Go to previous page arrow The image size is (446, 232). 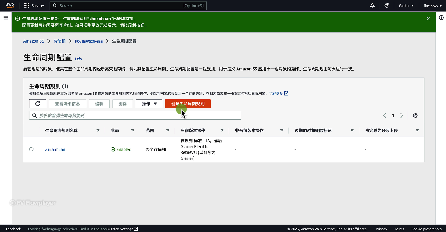[x=385, y=115]
